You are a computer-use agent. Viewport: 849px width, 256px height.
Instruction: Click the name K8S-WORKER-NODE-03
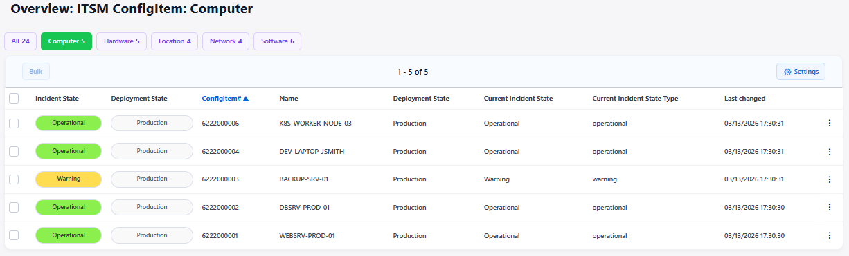[x=315, y=124]
